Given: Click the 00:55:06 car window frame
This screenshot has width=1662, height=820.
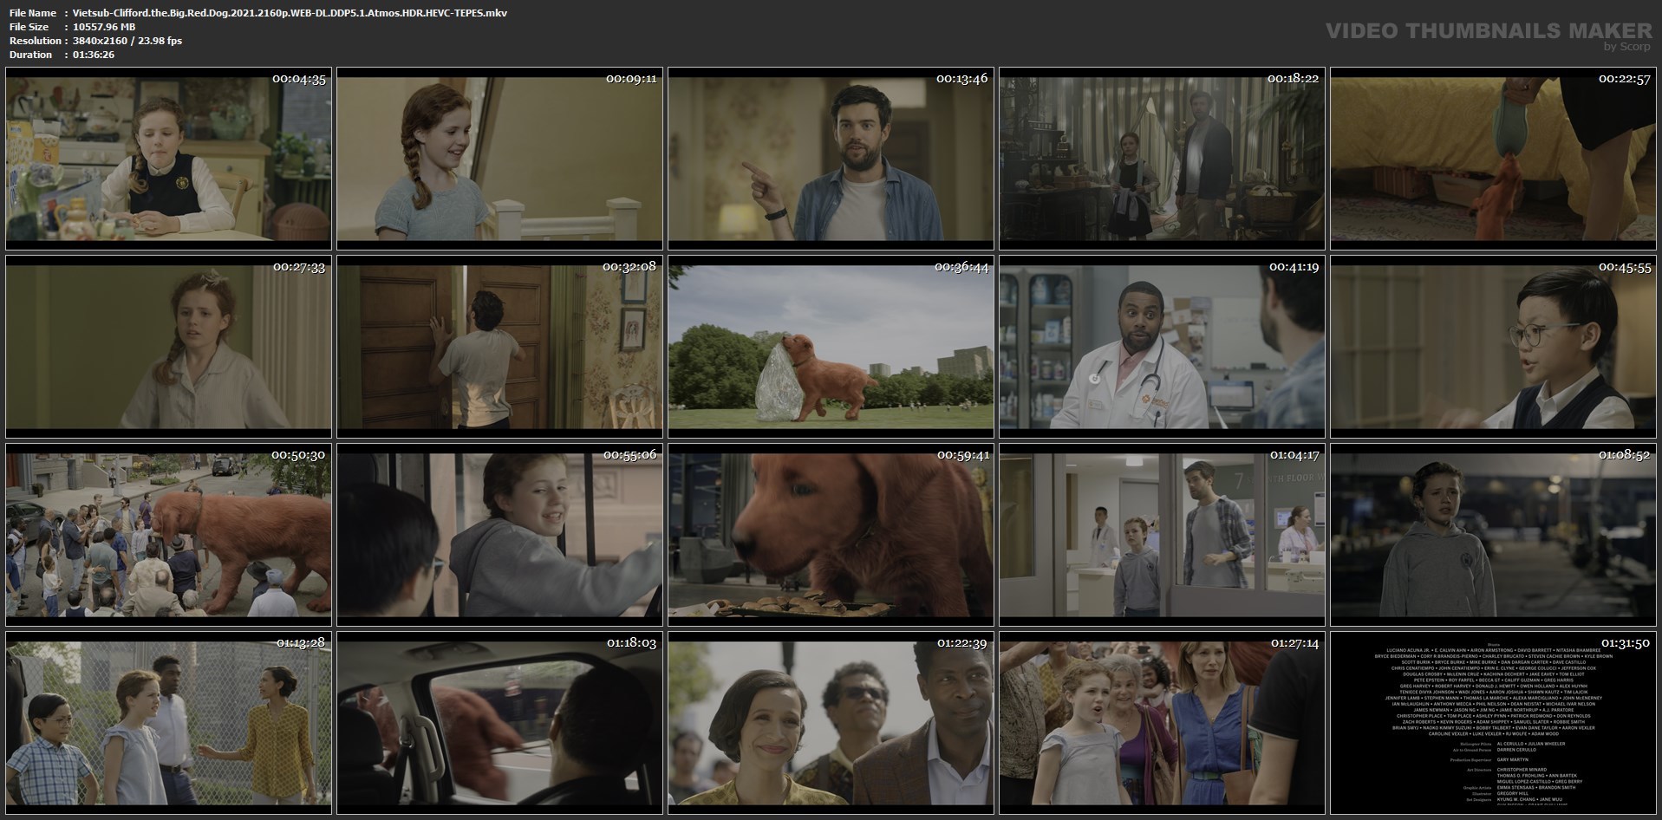Looking at the screenshot, I should coord(499,535).
